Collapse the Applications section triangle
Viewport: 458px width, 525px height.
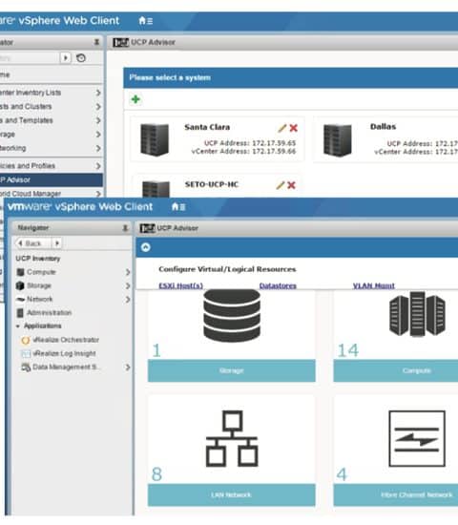click(x=18, y=326)
